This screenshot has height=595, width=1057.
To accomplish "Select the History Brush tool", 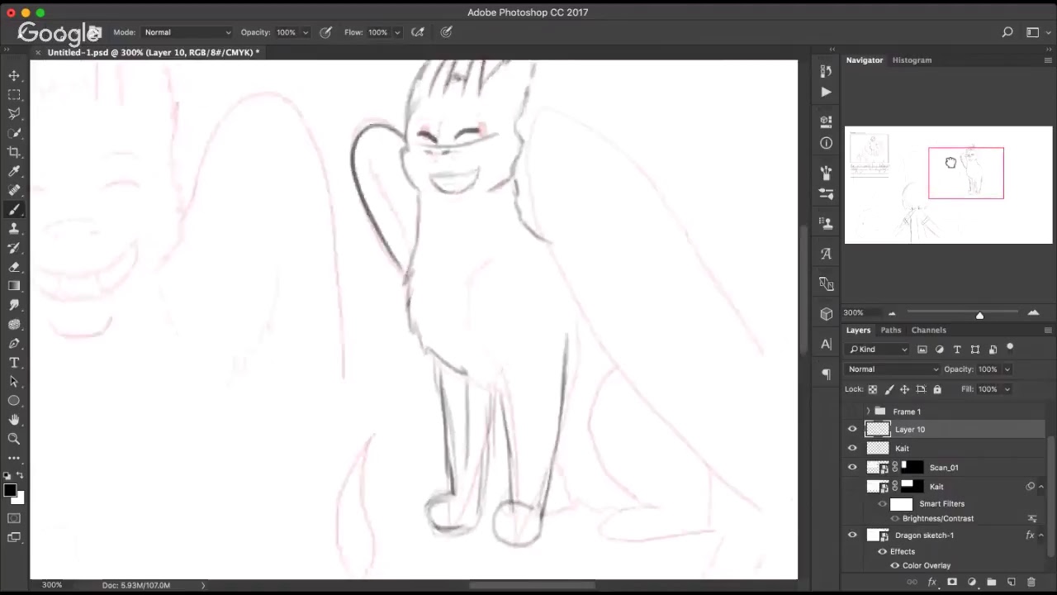I will coord(14,247).
